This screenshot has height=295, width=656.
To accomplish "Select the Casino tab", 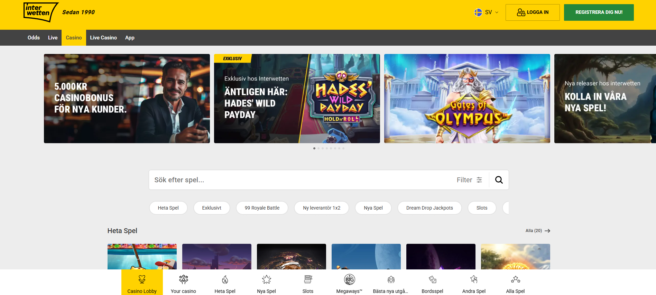I will point(74,38).
